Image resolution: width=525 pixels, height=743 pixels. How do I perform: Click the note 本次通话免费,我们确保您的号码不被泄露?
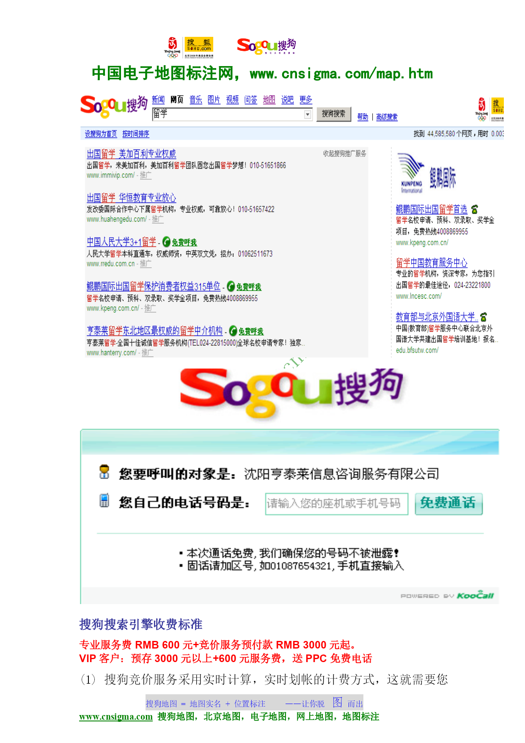pos(293,553)
